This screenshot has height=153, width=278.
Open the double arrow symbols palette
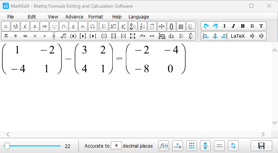(44, 27)
